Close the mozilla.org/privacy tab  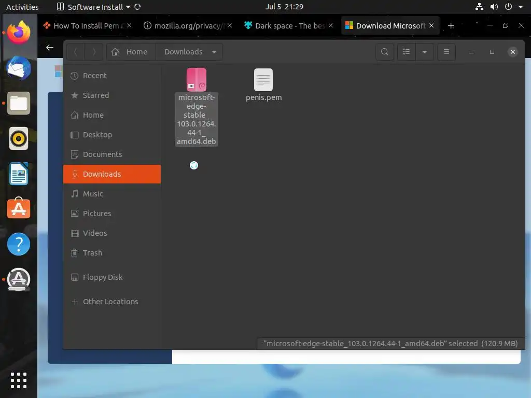pos(230,26)
